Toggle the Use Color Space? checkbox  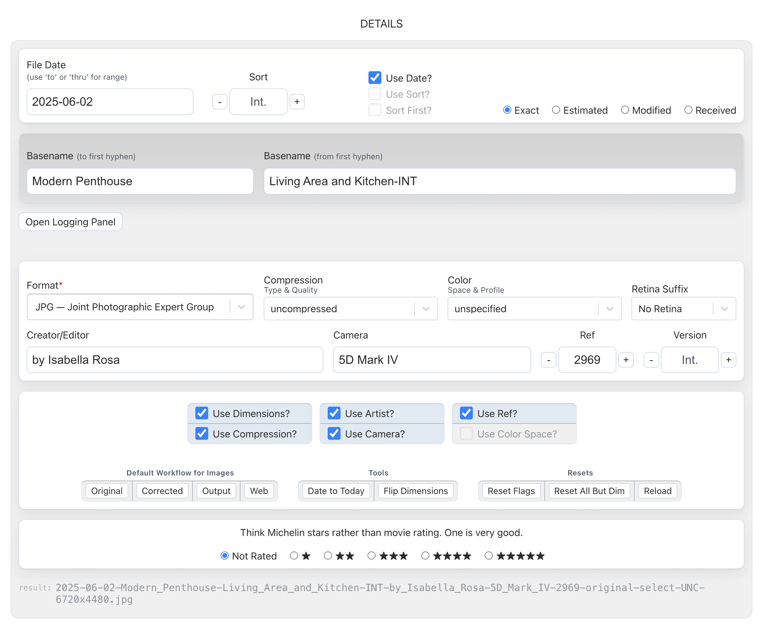point(466,434)
